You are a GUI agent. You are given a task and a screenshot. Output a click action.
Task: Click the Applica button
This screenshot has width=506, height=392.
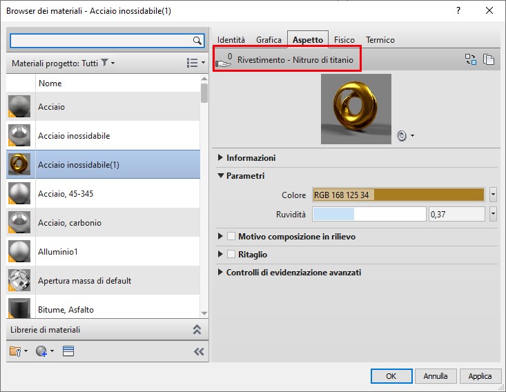pyautogui.click(x=480, y=376)
